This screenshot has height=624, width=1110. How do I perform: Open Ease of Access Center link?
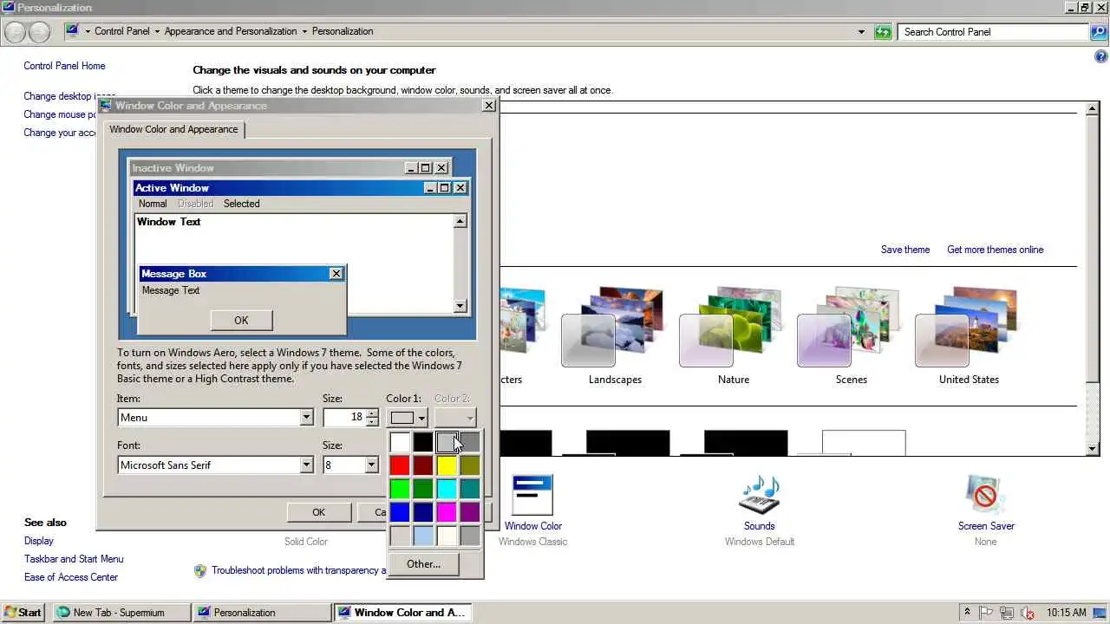[71, 577]
